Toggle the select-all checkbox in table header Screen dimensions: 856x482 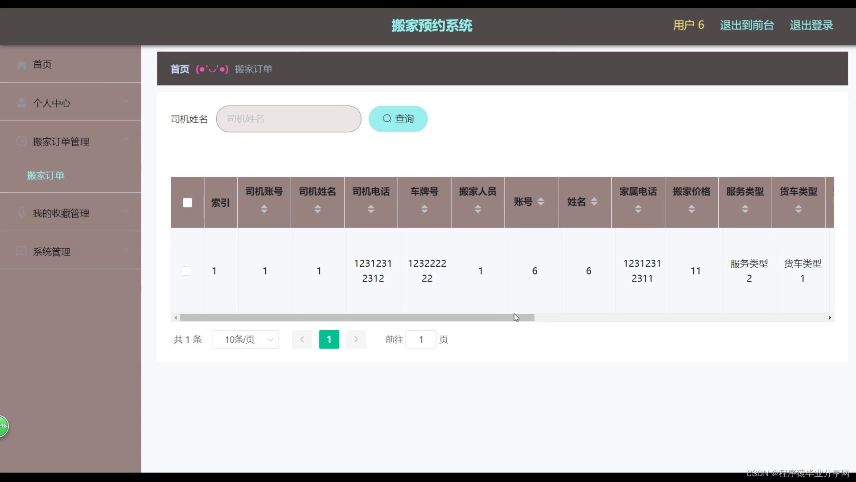[x=187, y=203]
